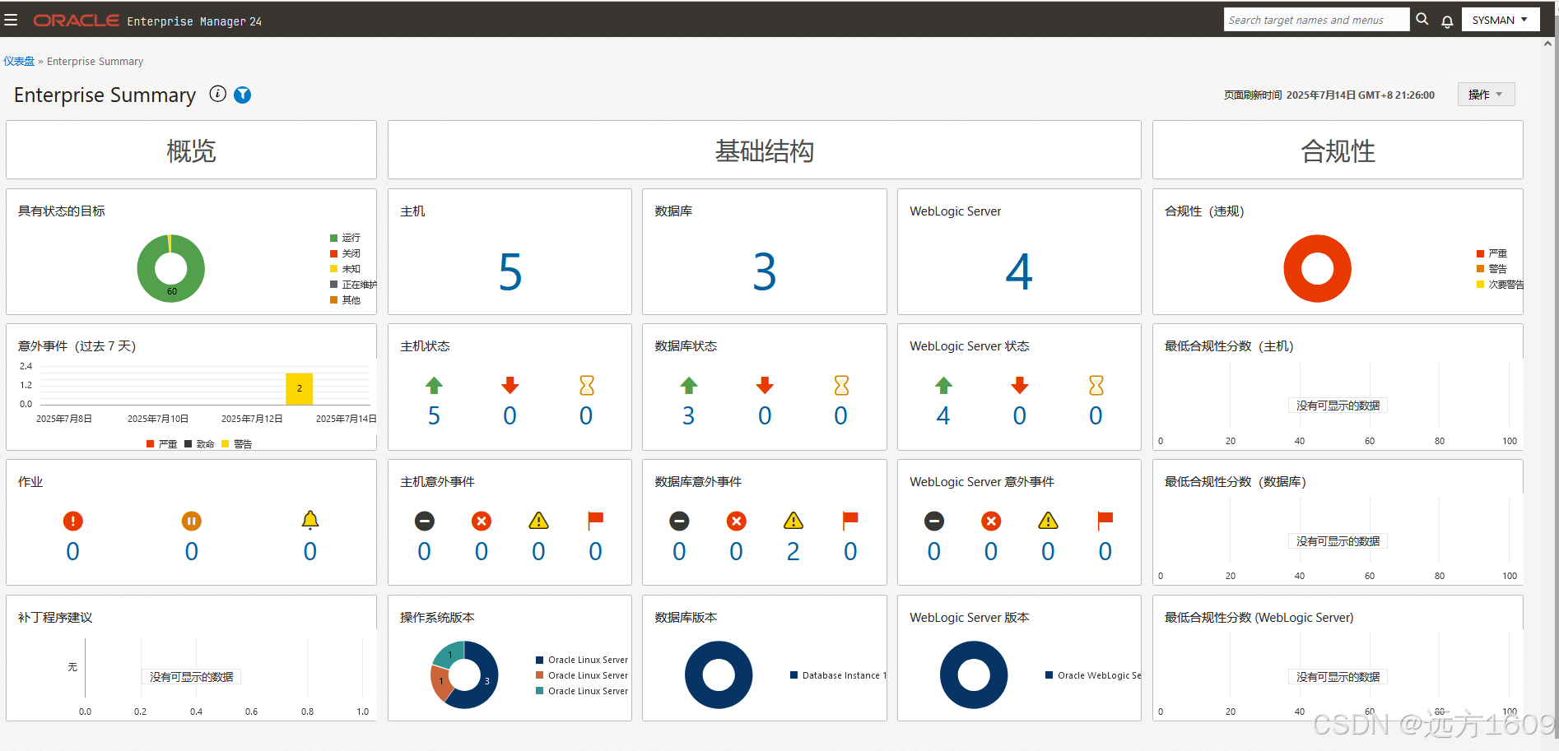Click the database status hourglass icon
Screen dimensions: 1559x751
tap(841, 385)
